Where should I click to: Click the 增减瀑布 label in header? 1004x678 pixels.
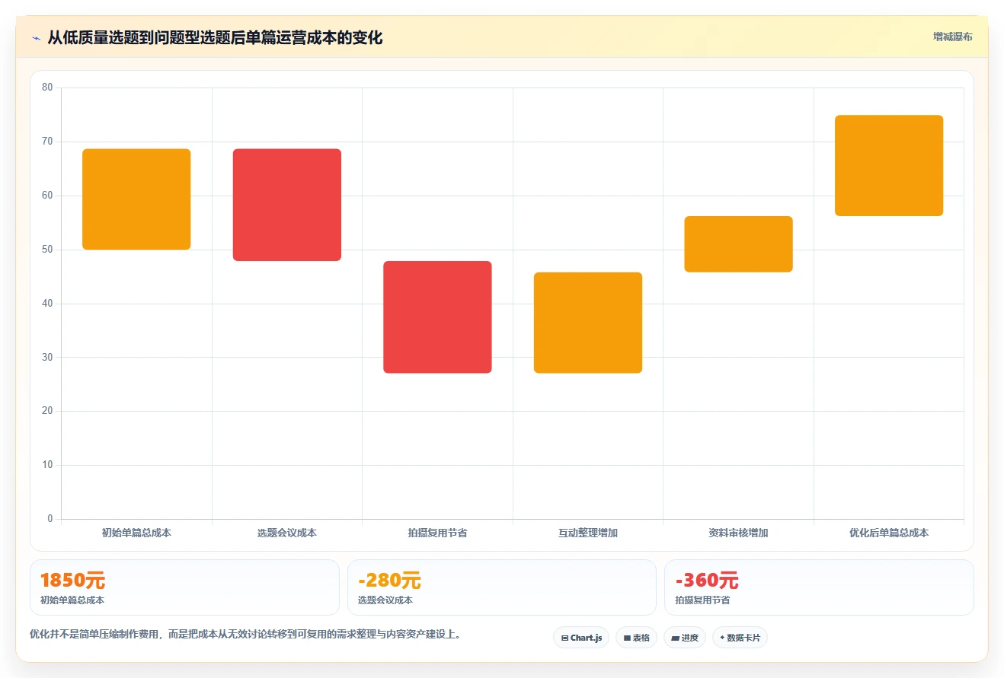tap(952, 37)
